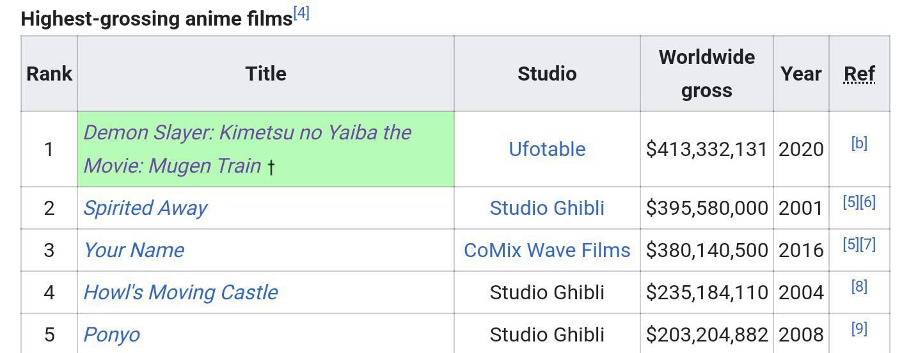
Task: Open reference [5] in the Your Name row
Action: tap(851, 244)
